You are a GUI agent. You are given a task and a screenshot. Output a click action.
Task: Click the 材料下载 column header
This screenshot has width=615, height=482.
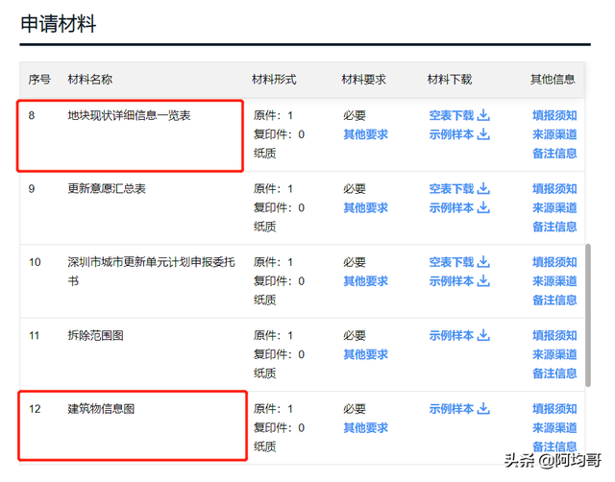click(450, 79)
